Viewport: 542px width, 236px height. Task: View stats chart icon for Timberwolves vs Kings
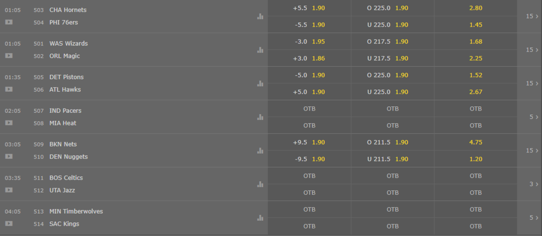coord(260,218)
